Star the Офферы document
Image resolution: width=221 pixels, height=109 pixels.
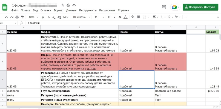pos(62,5)
